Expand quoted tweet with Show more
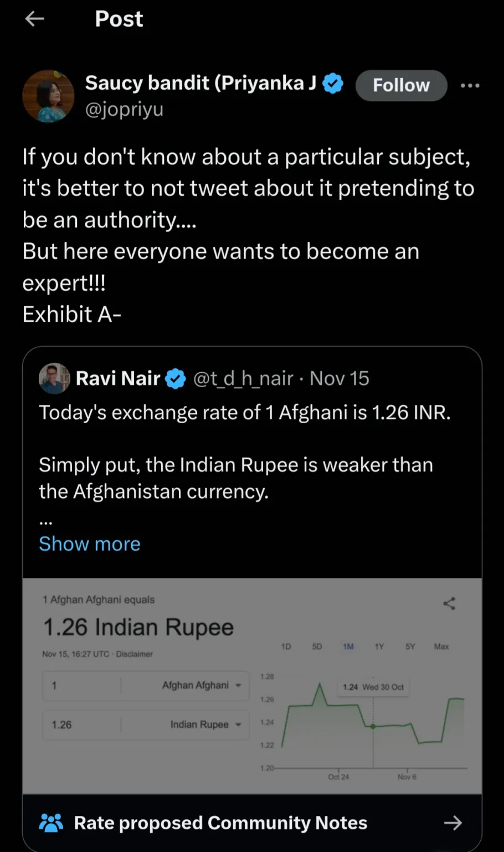Viewport: 504px width, 852px height. pyautogui.click(x=90, y=544)
